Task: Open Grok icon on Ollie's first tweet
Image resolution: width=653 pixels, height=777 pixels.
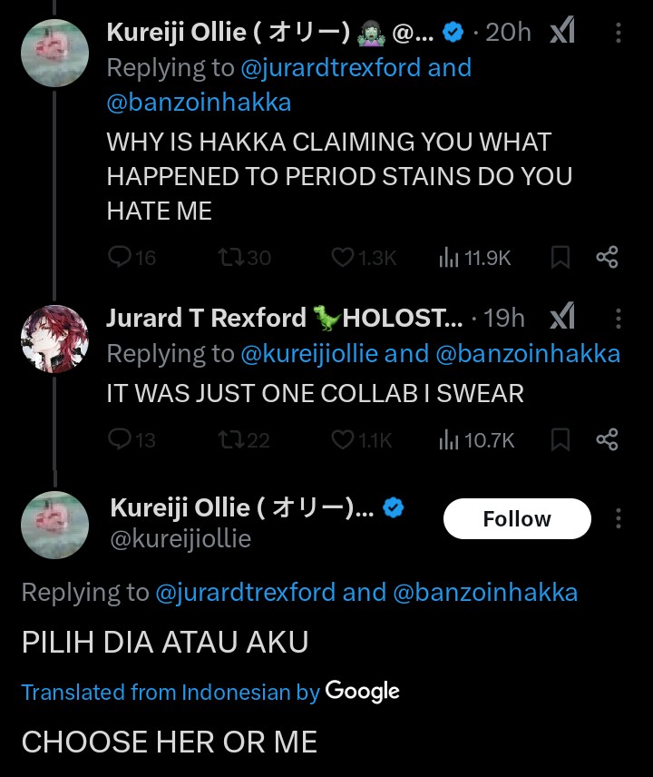Action: pyautogui.click(x=562, y=33)
